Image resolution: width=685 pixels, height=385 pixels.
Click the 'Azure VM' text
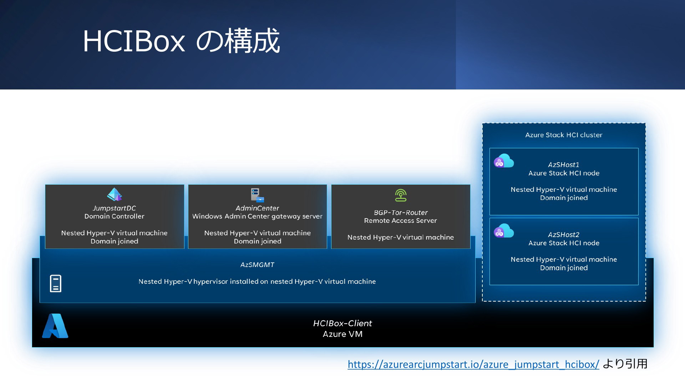(x=342, y=334)
